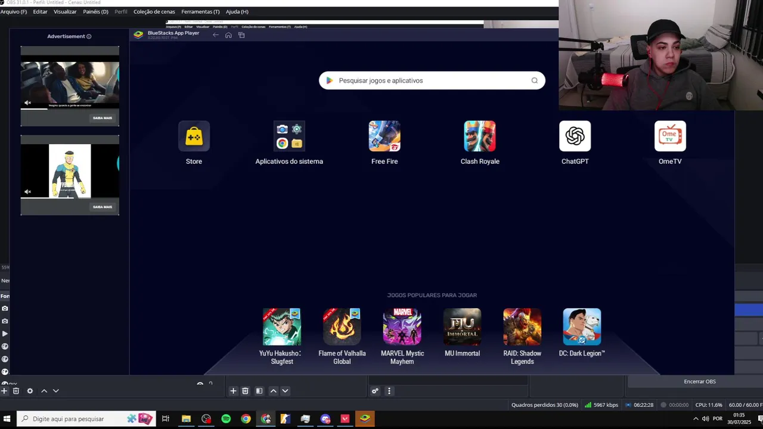763x429 pixels.
Task: Move source up in list
Action: (x=273, y=391)
